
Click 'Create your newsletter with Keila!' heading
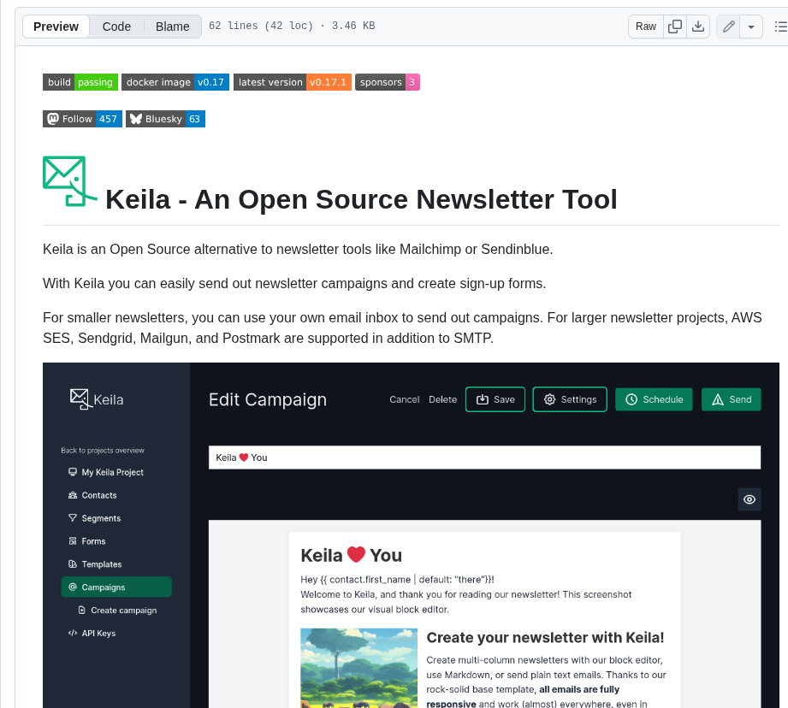(x=545, y=638)
